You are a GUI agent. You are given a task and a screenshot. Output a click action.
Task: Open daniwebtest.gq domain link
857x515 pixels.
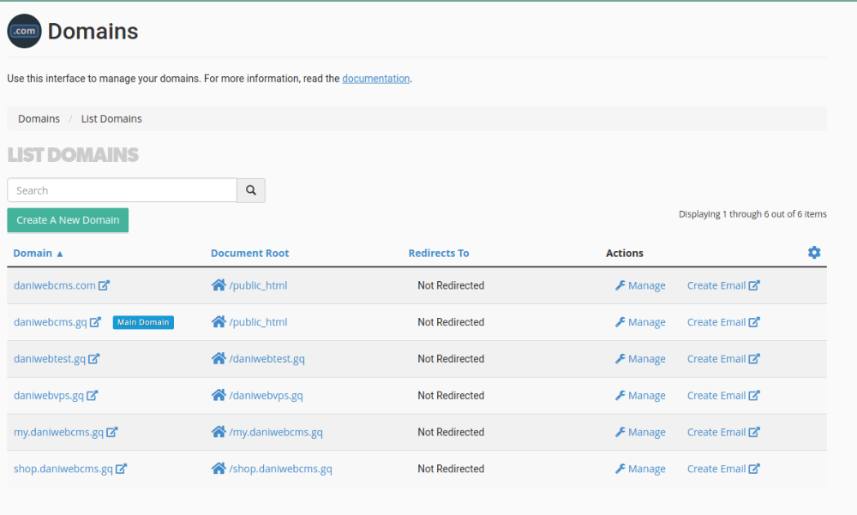point(50,359)
